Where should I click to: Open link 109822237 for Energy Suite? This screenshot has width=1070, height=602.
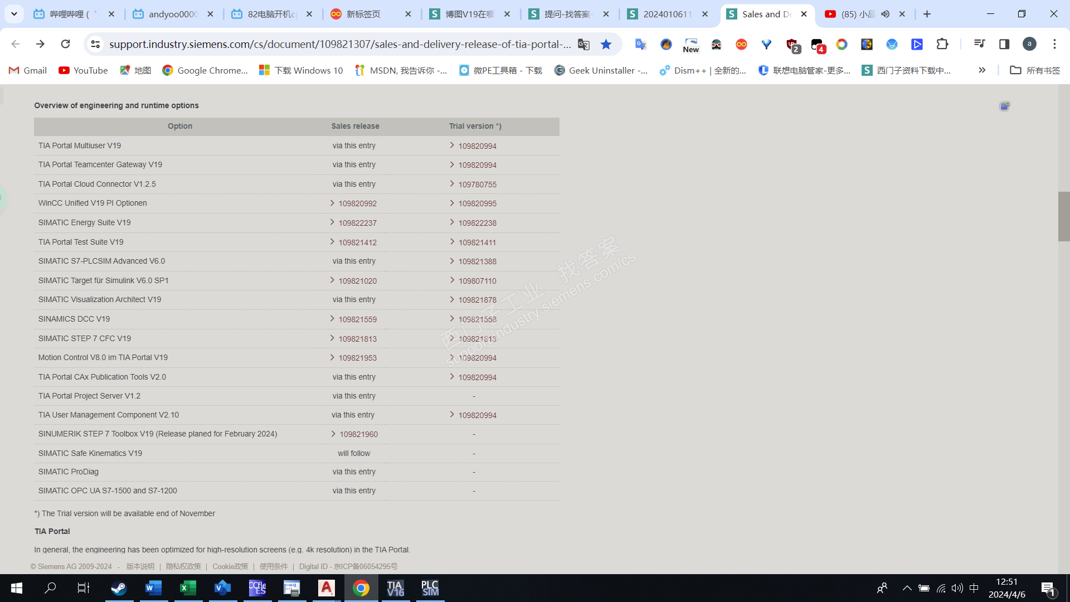(x=357, y=223)
